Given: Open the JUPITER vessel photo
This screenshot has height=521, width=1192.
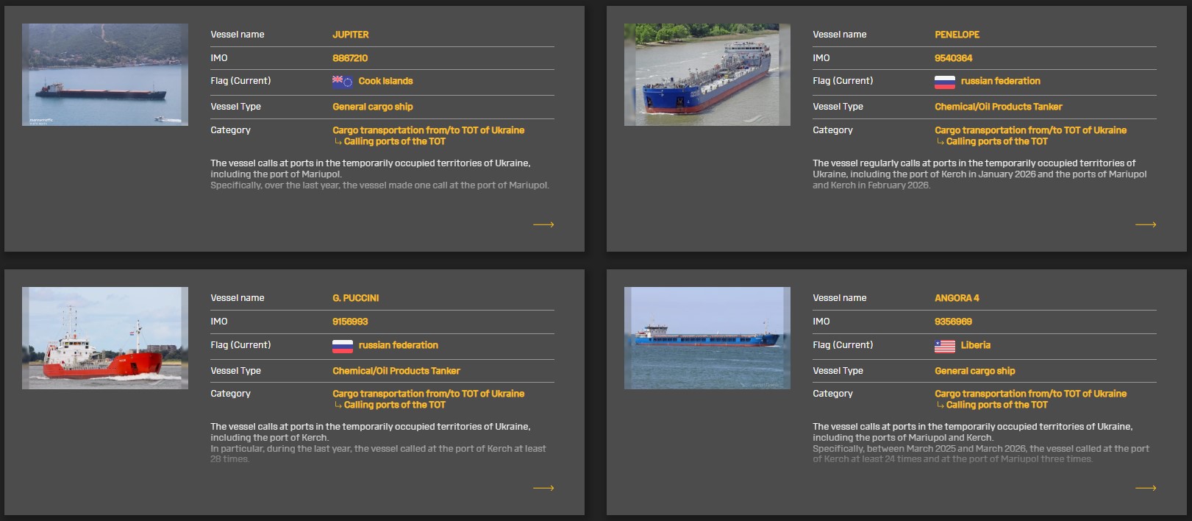Looking at the screenshot, I should point(105,74).
